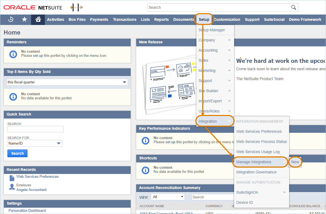The height and width of the screenshot is (214, 326).
Task: Open the Shortcuts star icon
Action: 24,19
